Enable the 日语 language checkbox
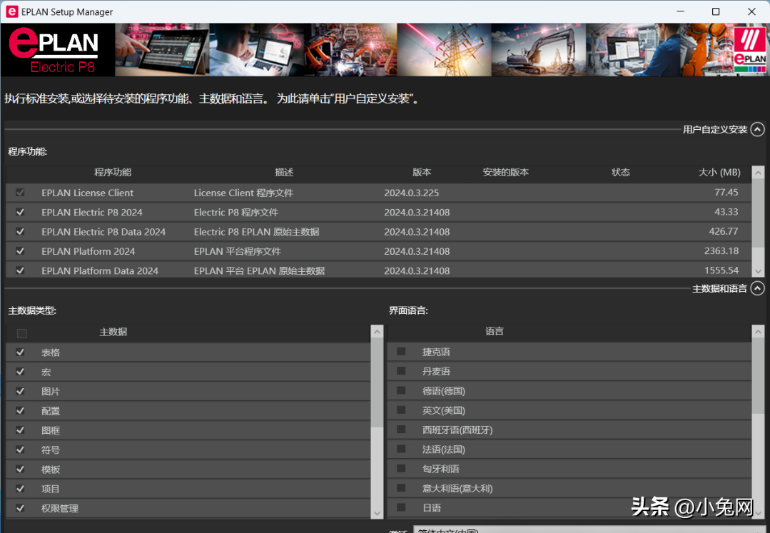This screenshot has width=770, height=533. point(401,507)
